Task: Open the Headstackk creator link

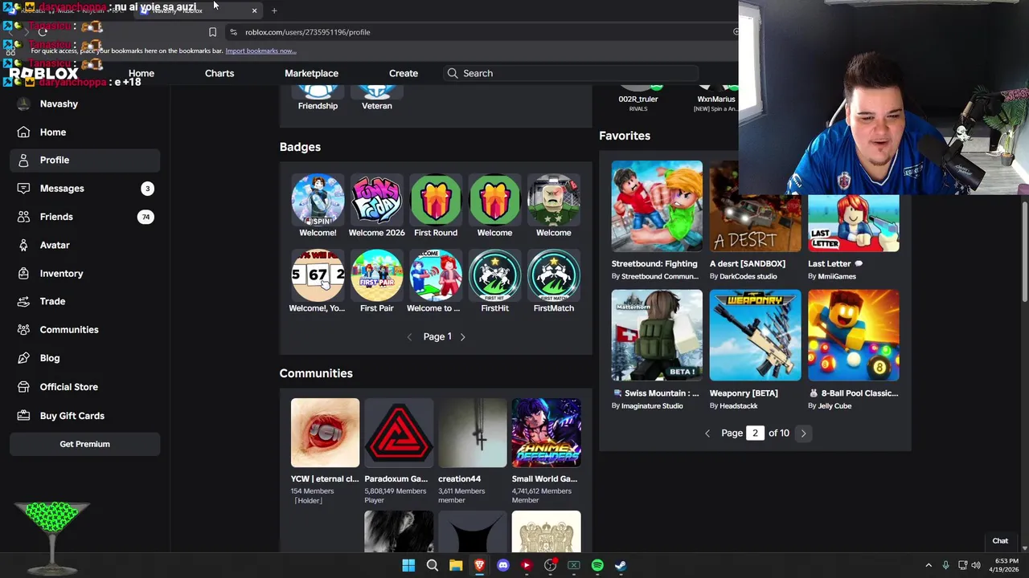Action: [738, 405]
